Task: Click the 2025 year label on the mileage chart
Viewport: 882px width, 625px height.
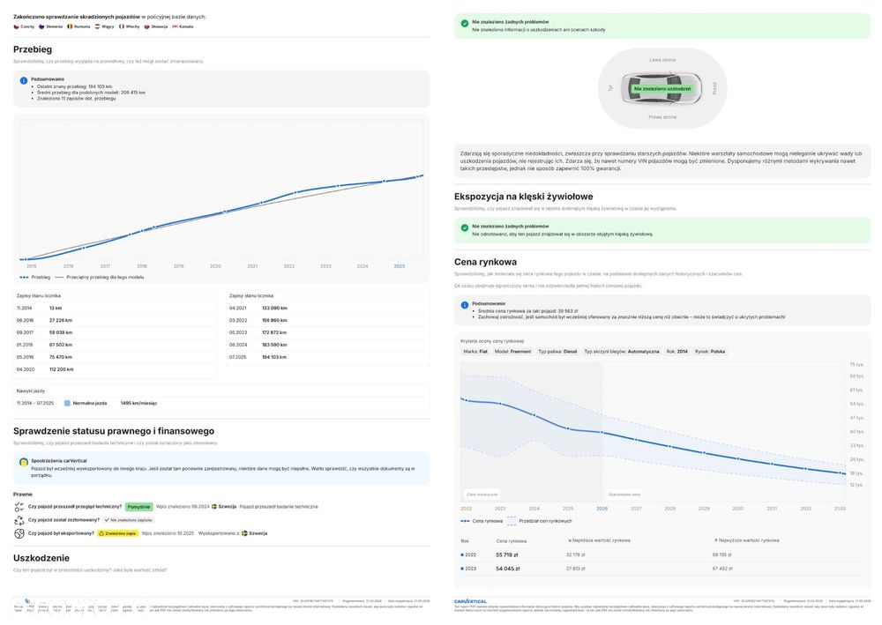Action: 400,265
